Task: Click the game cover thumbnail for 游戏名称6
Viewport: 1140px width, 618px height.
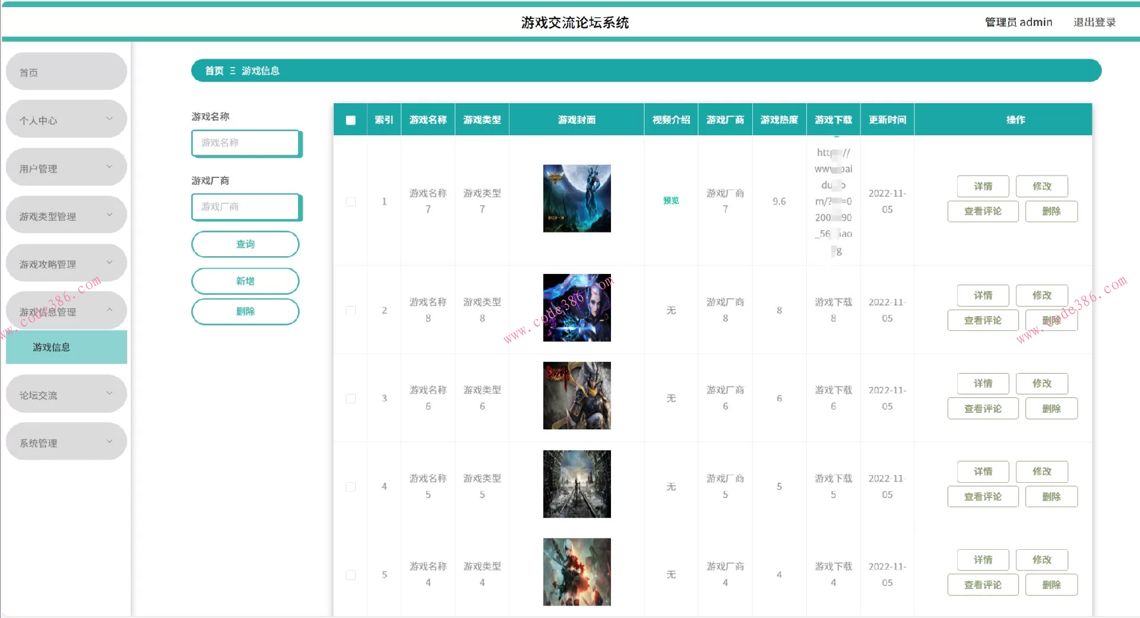Action: (577, 396)
